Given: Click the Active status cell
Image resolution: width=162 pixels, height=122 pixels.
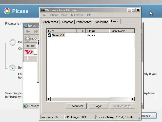Looking at the screenshot, I should click(x=91, y=35).
